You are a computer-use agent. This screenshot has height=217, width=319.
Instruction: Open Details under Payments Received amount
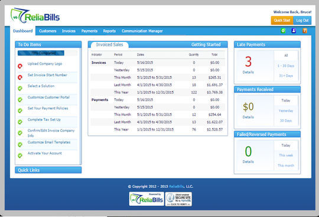point(248,117)
